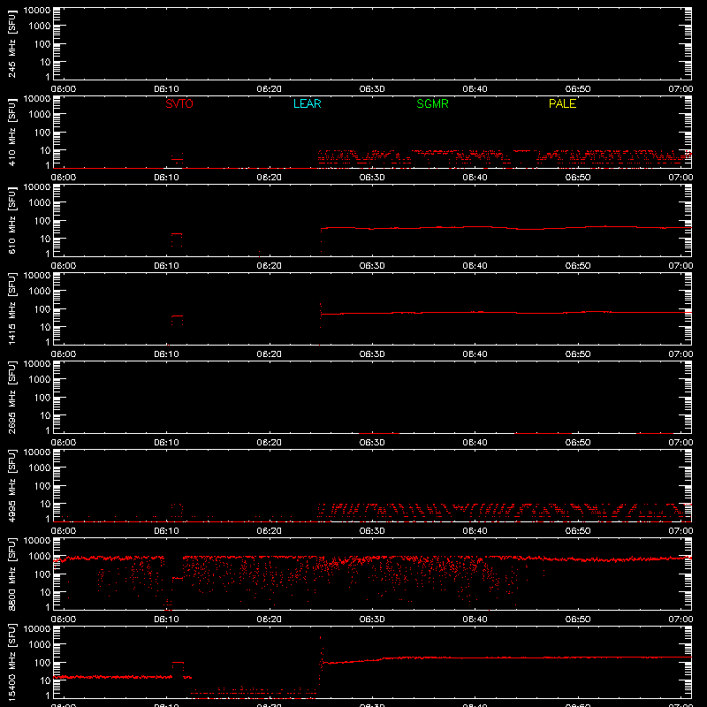
Task: Click 06:40 tick label under 610 MHz plot
Action: tap(475, 266)
